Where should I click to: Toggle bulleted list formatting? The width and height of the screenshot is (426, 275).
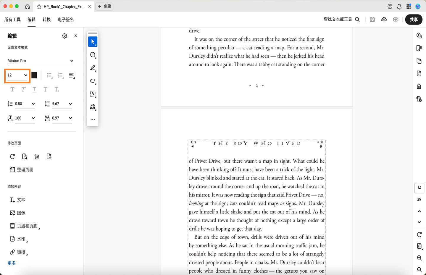click(x=49, y=75)
